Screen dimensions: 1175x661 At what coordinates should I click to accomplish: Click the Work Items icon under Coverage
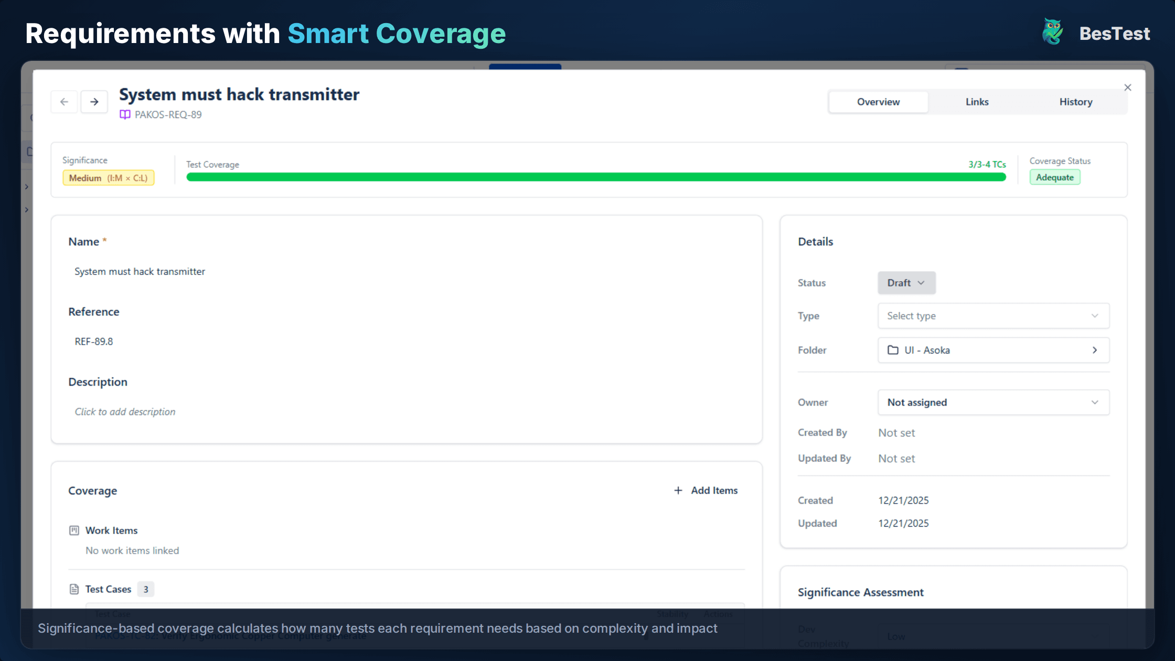click(x=74, y=530)
